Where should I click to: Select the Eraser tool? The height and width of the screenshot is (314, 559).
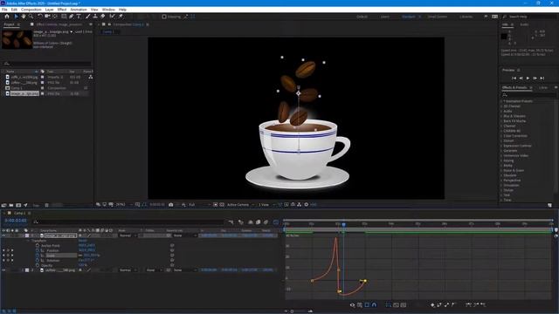pyautogui.click(x=103, y=17)
